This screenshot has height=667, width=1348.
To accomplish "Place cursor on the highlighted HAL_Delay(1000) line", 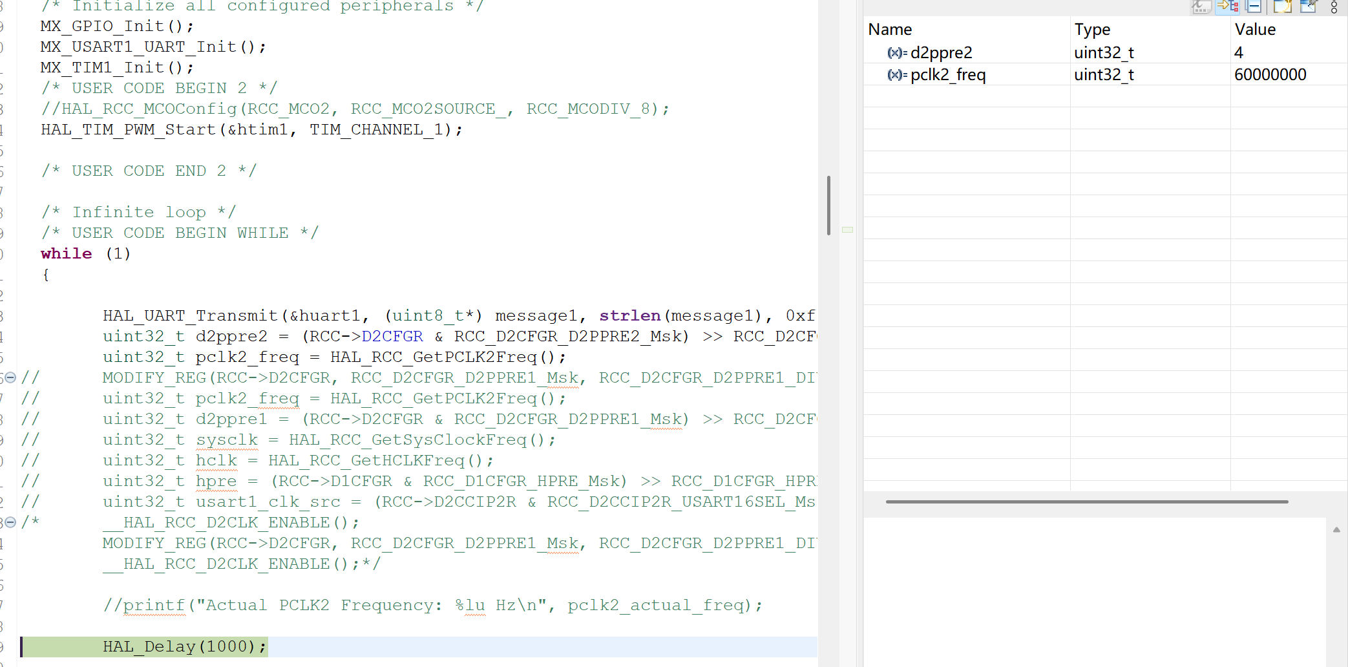I will (x=184, y=646).
